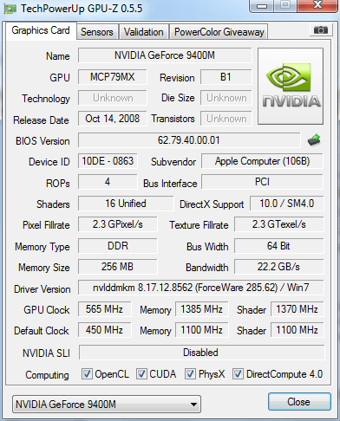Click the GPU field MCP79MX

tap(113, 77)
